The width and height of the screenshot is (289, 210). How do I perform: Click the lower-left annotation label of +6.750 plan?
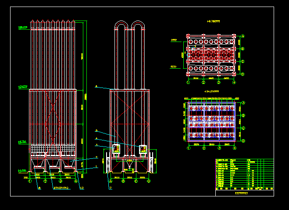tap(173, 67)
